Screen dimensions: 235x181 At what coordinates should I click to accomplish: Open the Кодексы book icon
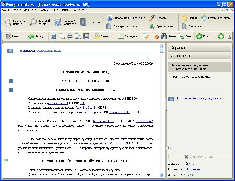(x=83, y=22)
